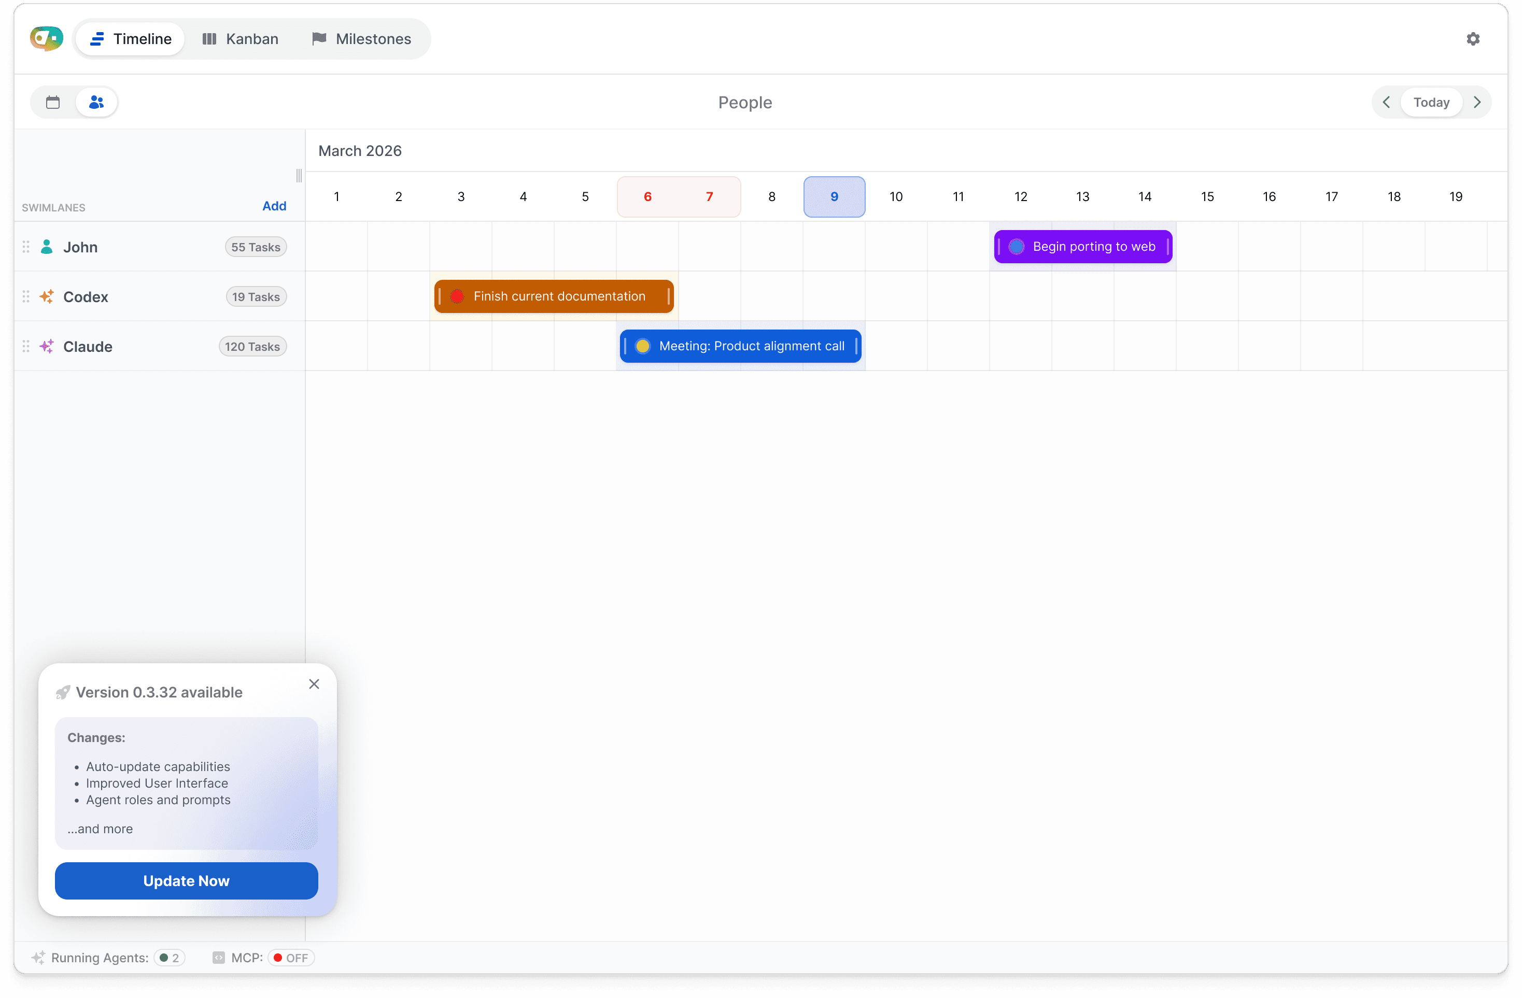Switch to the Kanban tab
The image size is (1522, 998).
[241, 39]
